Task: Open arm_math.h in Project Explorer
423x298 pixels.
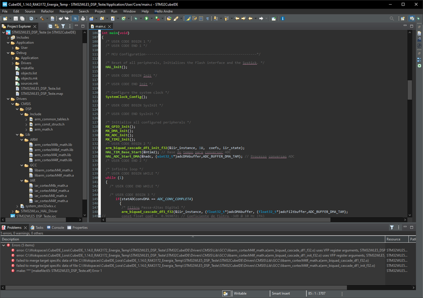Action: click(43, 130)
